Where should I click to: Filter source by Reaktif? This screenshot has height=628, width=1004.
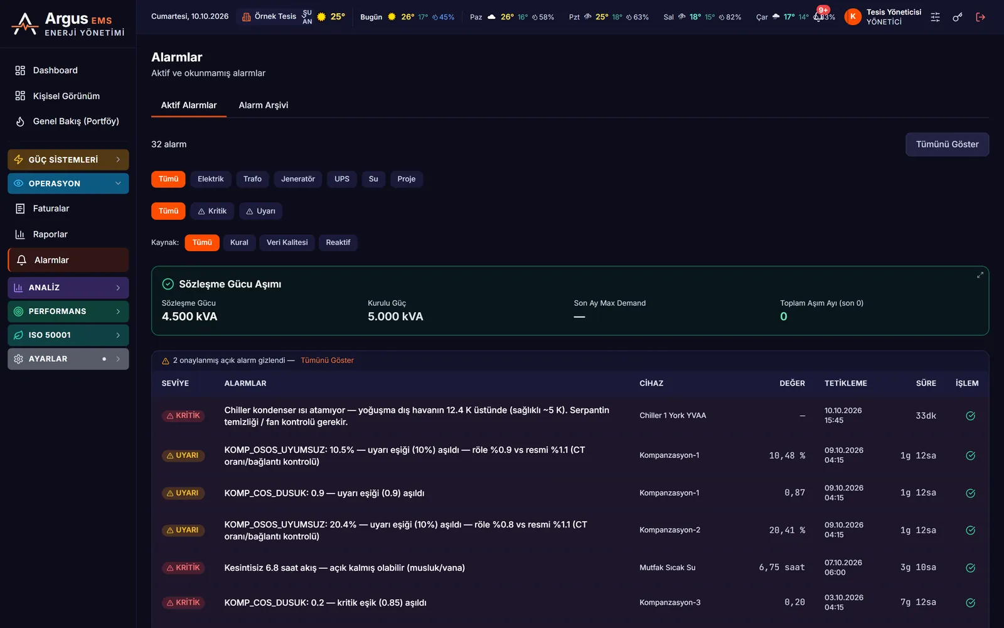click(338, 242)
